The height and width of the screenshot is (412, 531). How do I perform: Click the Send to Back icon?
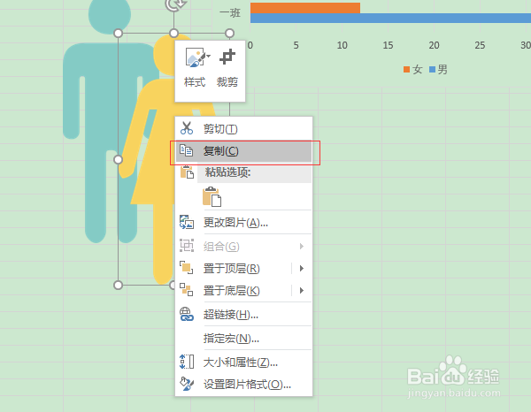pos(186,290)
